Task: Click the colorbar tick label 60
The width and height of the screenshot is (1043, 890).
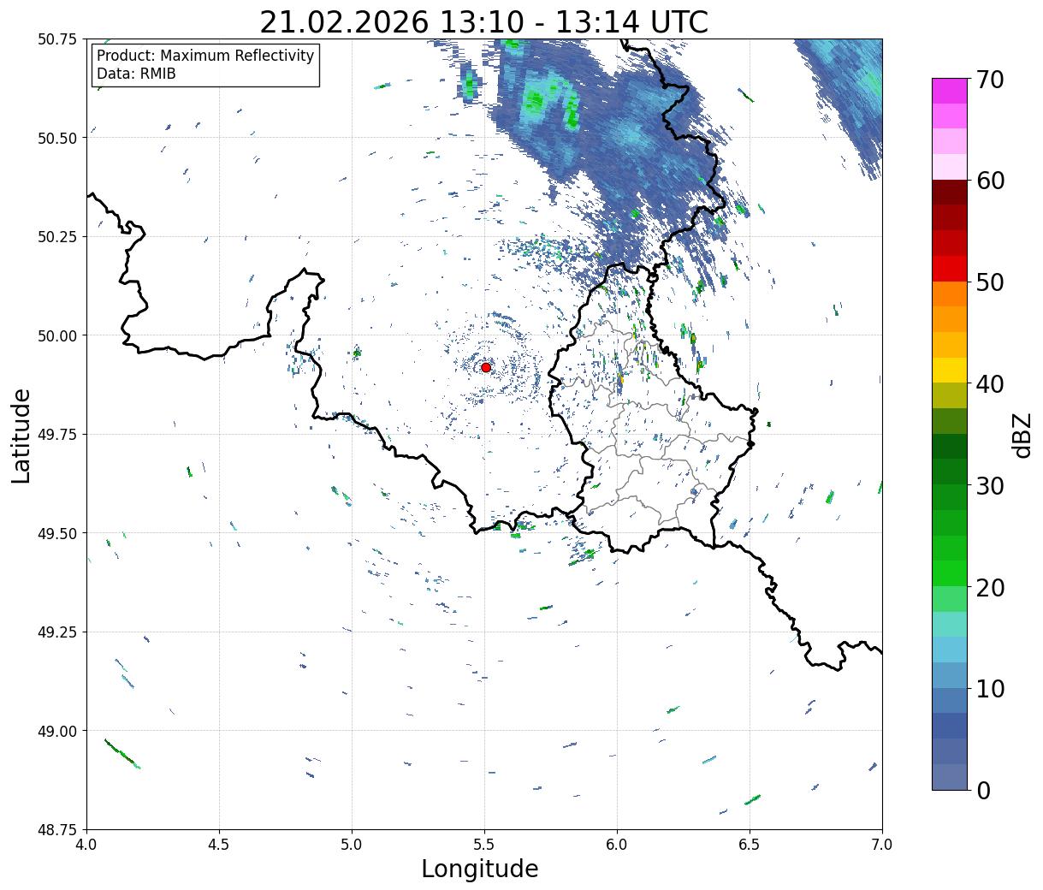Action: pos(990,181)
